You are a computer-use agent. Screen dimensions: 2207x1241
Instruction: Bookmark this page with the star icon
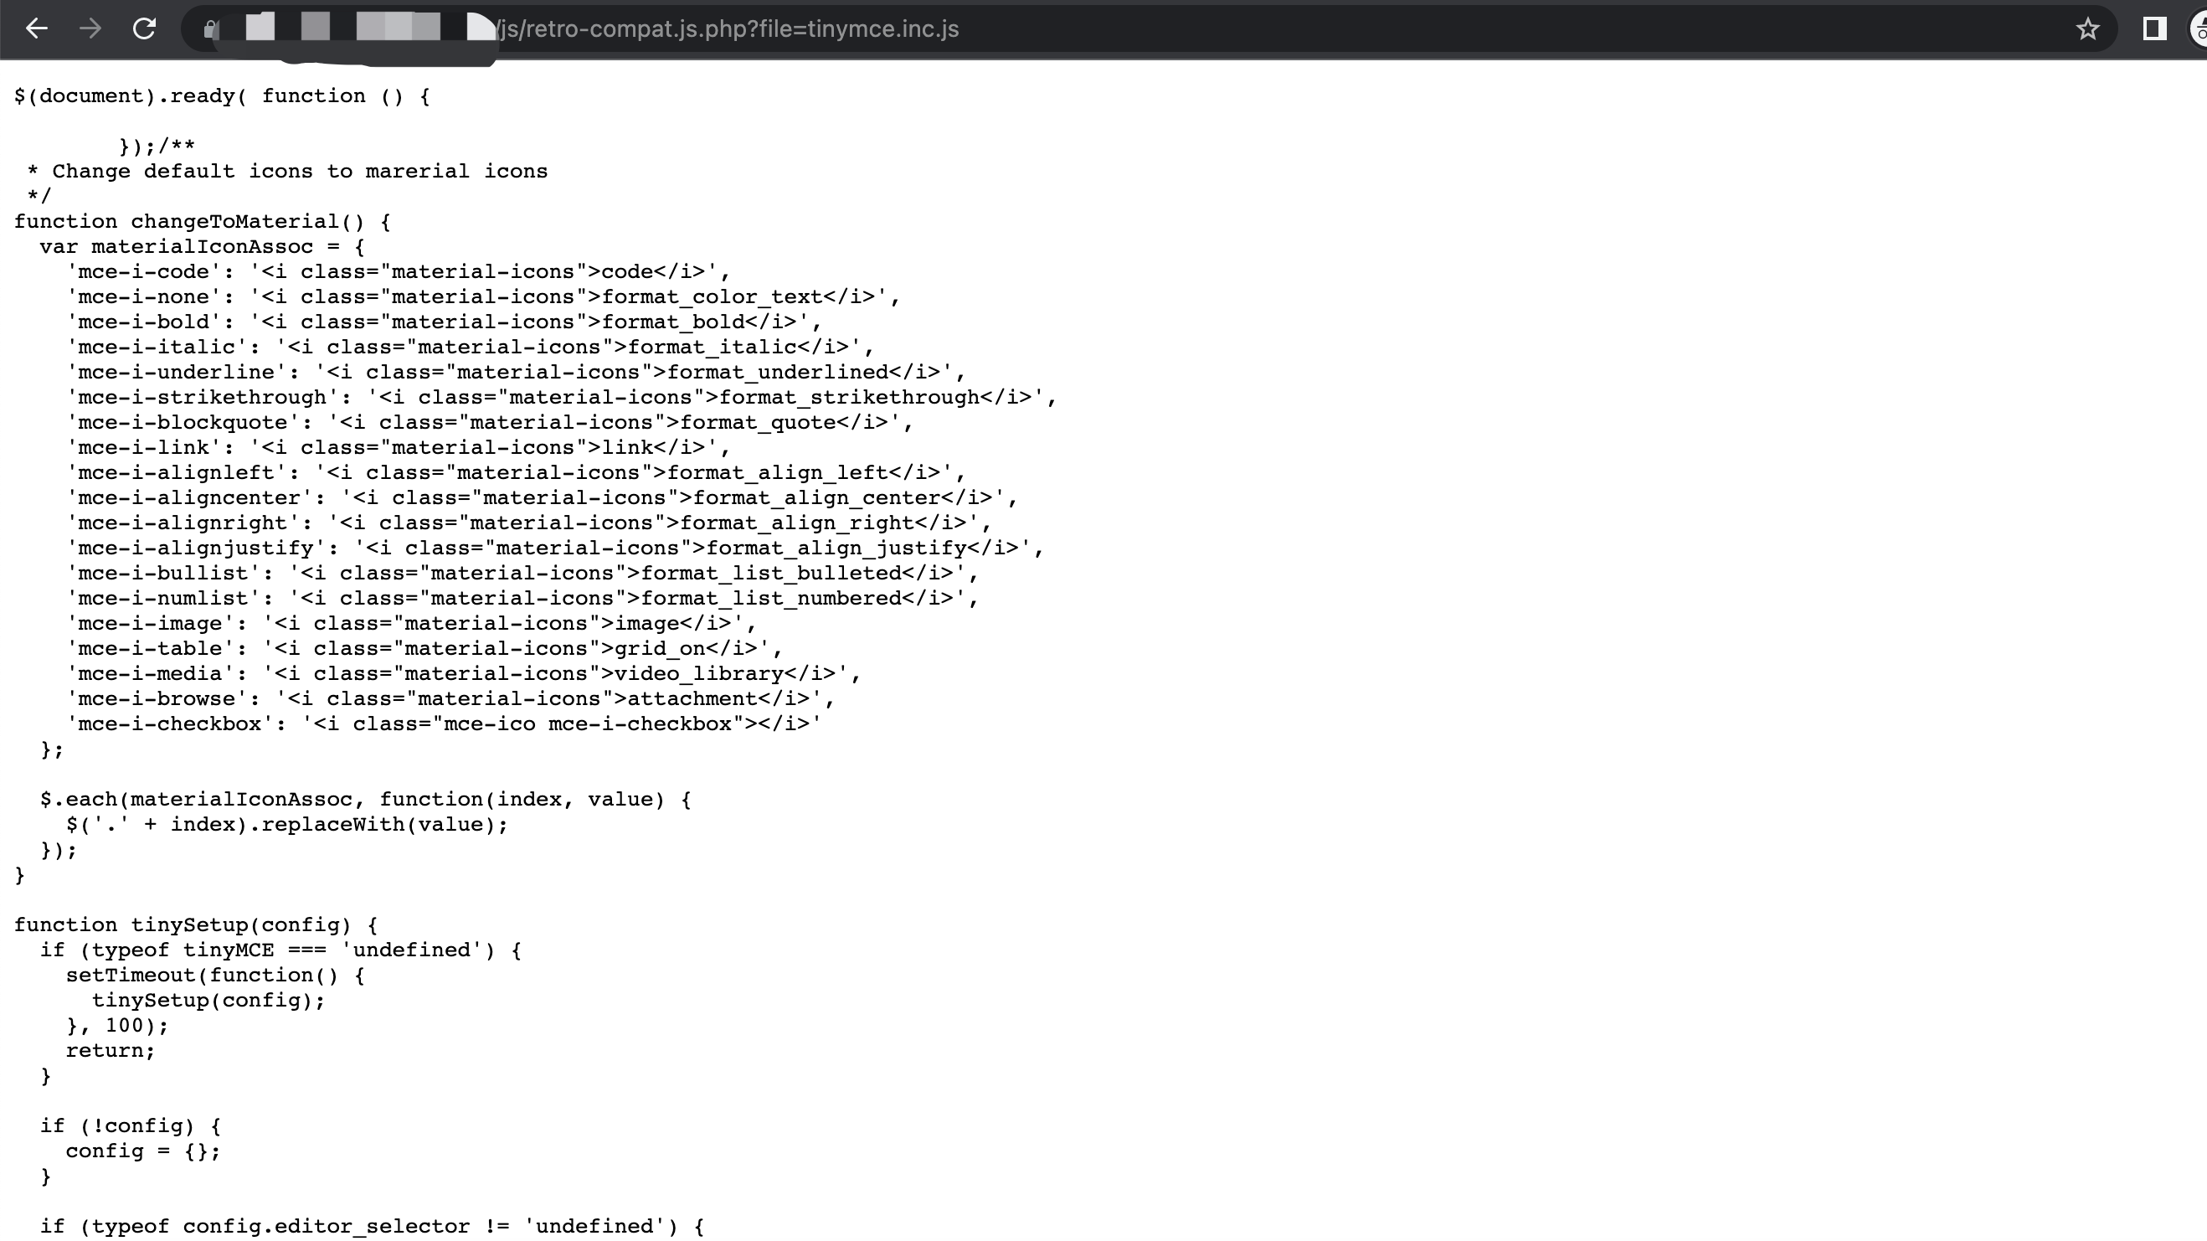(2089, 28)
